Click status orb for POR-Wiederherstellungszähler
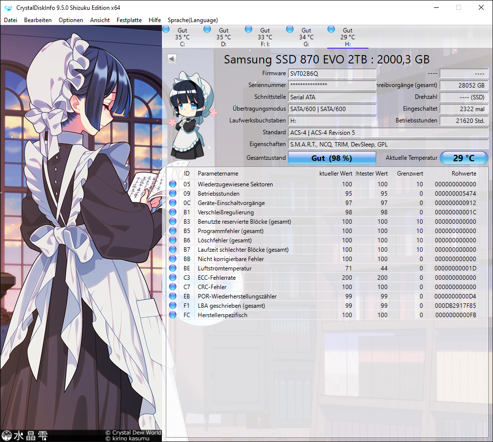493x442 pixels. [x=173, y=296]
